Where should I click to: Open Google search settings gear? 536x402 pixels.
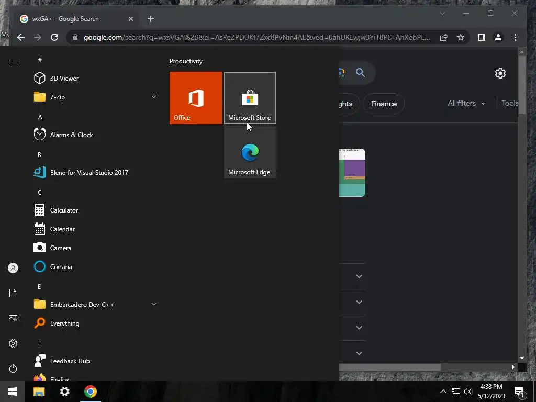tap(500, 73)
